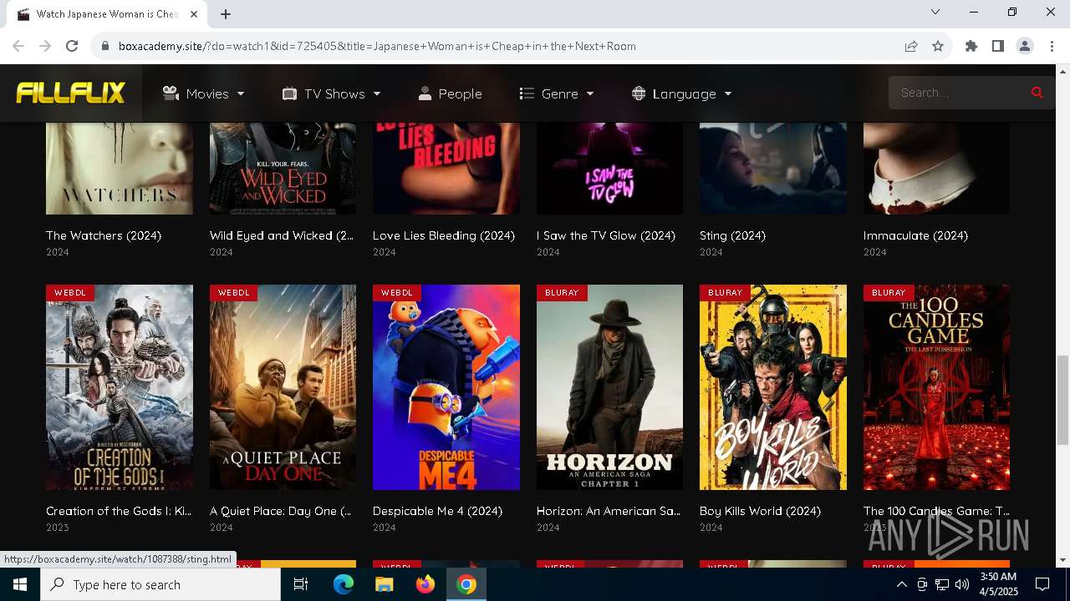
Task: Open A Quiet Place: Day One title
Action: (x=281, y=511)
